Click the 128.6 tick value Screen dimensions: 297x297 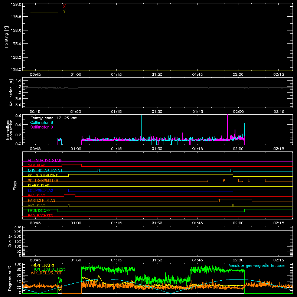pyautogui.click(x=16, y=30)
